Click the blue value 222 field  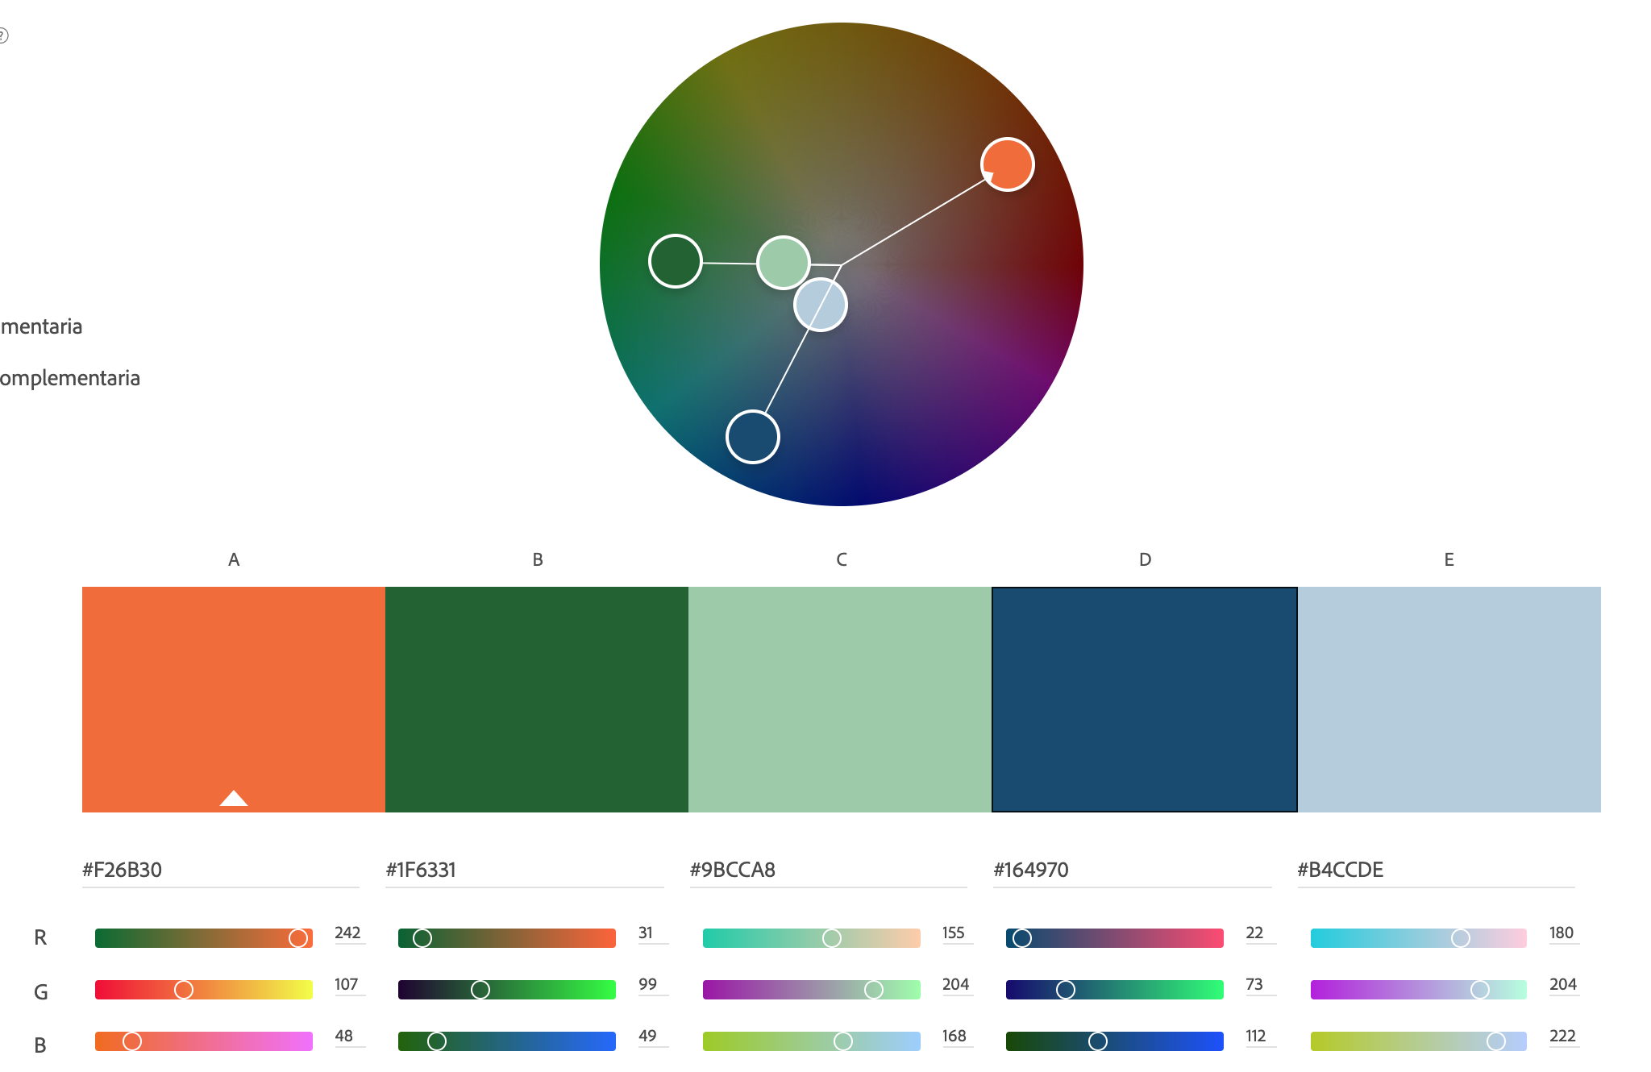1562,1037
